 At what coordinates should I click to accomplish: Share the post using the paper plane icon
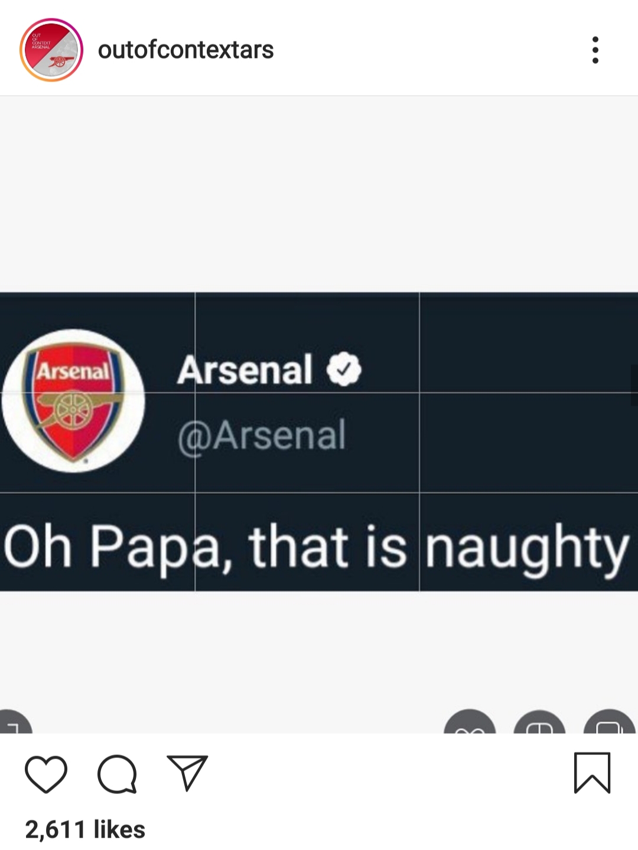188,772
